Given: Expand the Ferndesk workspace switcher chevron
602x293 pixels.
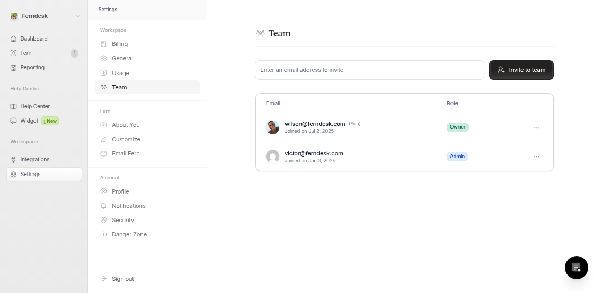Looking at the screenshot, I should pos(78,16).
